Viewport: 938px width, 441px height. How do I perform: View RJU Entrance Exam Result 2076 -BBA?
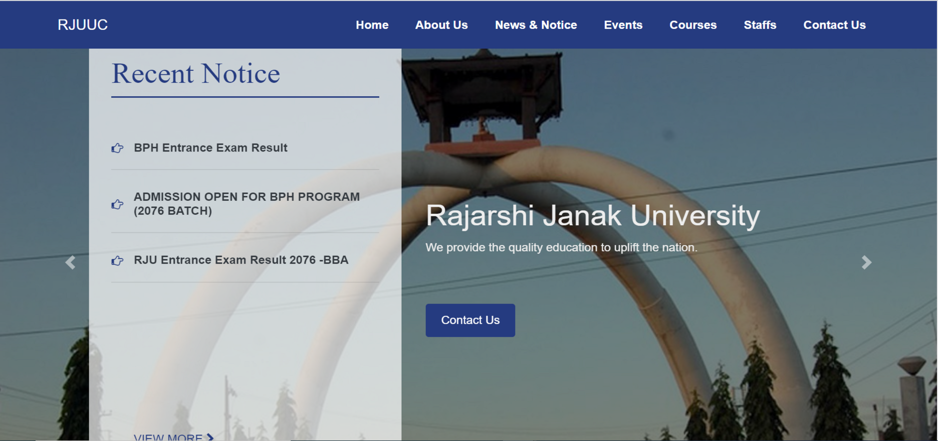pyautogui.click(x=241, y=260)
